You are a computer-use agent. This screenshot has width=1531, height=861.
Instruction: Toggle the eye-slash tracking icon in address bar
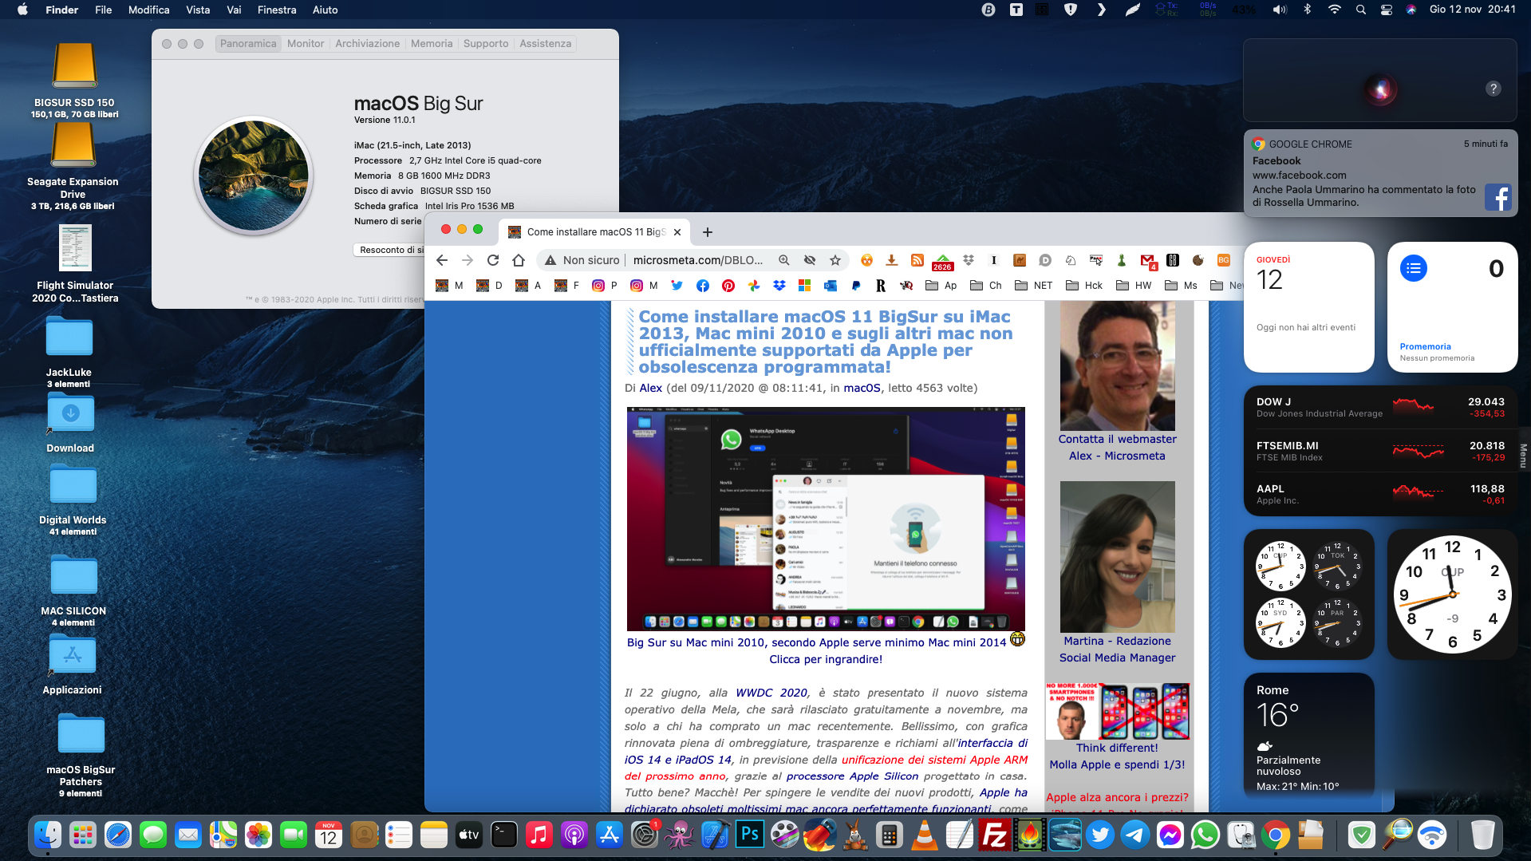tap(810, 260)
